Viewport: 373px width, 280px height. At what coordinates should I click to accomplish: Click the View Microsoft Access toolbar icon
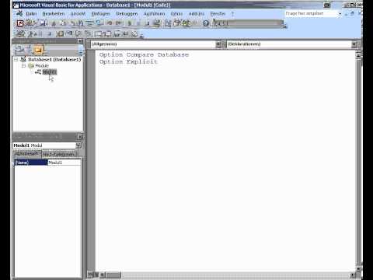coord(20,23)
